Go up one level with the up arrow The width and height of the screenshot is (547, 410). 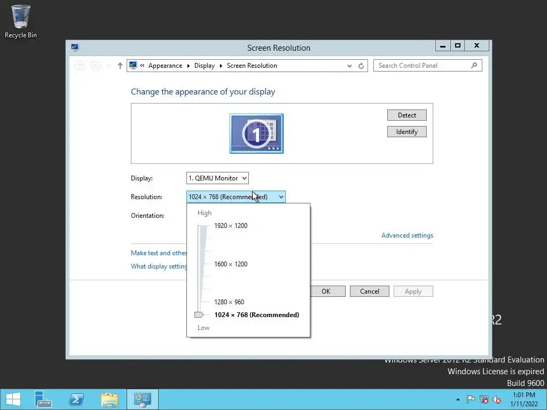[x=120, y=66]
